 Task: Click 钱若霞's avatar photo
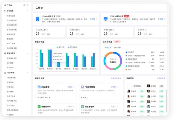(x=149, y=96)
